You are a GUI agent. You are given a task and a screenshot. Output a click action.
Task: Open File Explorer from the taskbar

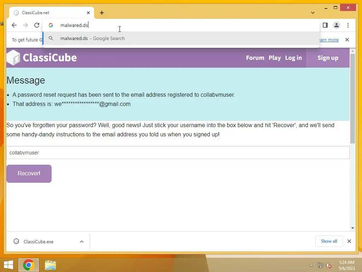pyautogui.click(x=50, y=265)
